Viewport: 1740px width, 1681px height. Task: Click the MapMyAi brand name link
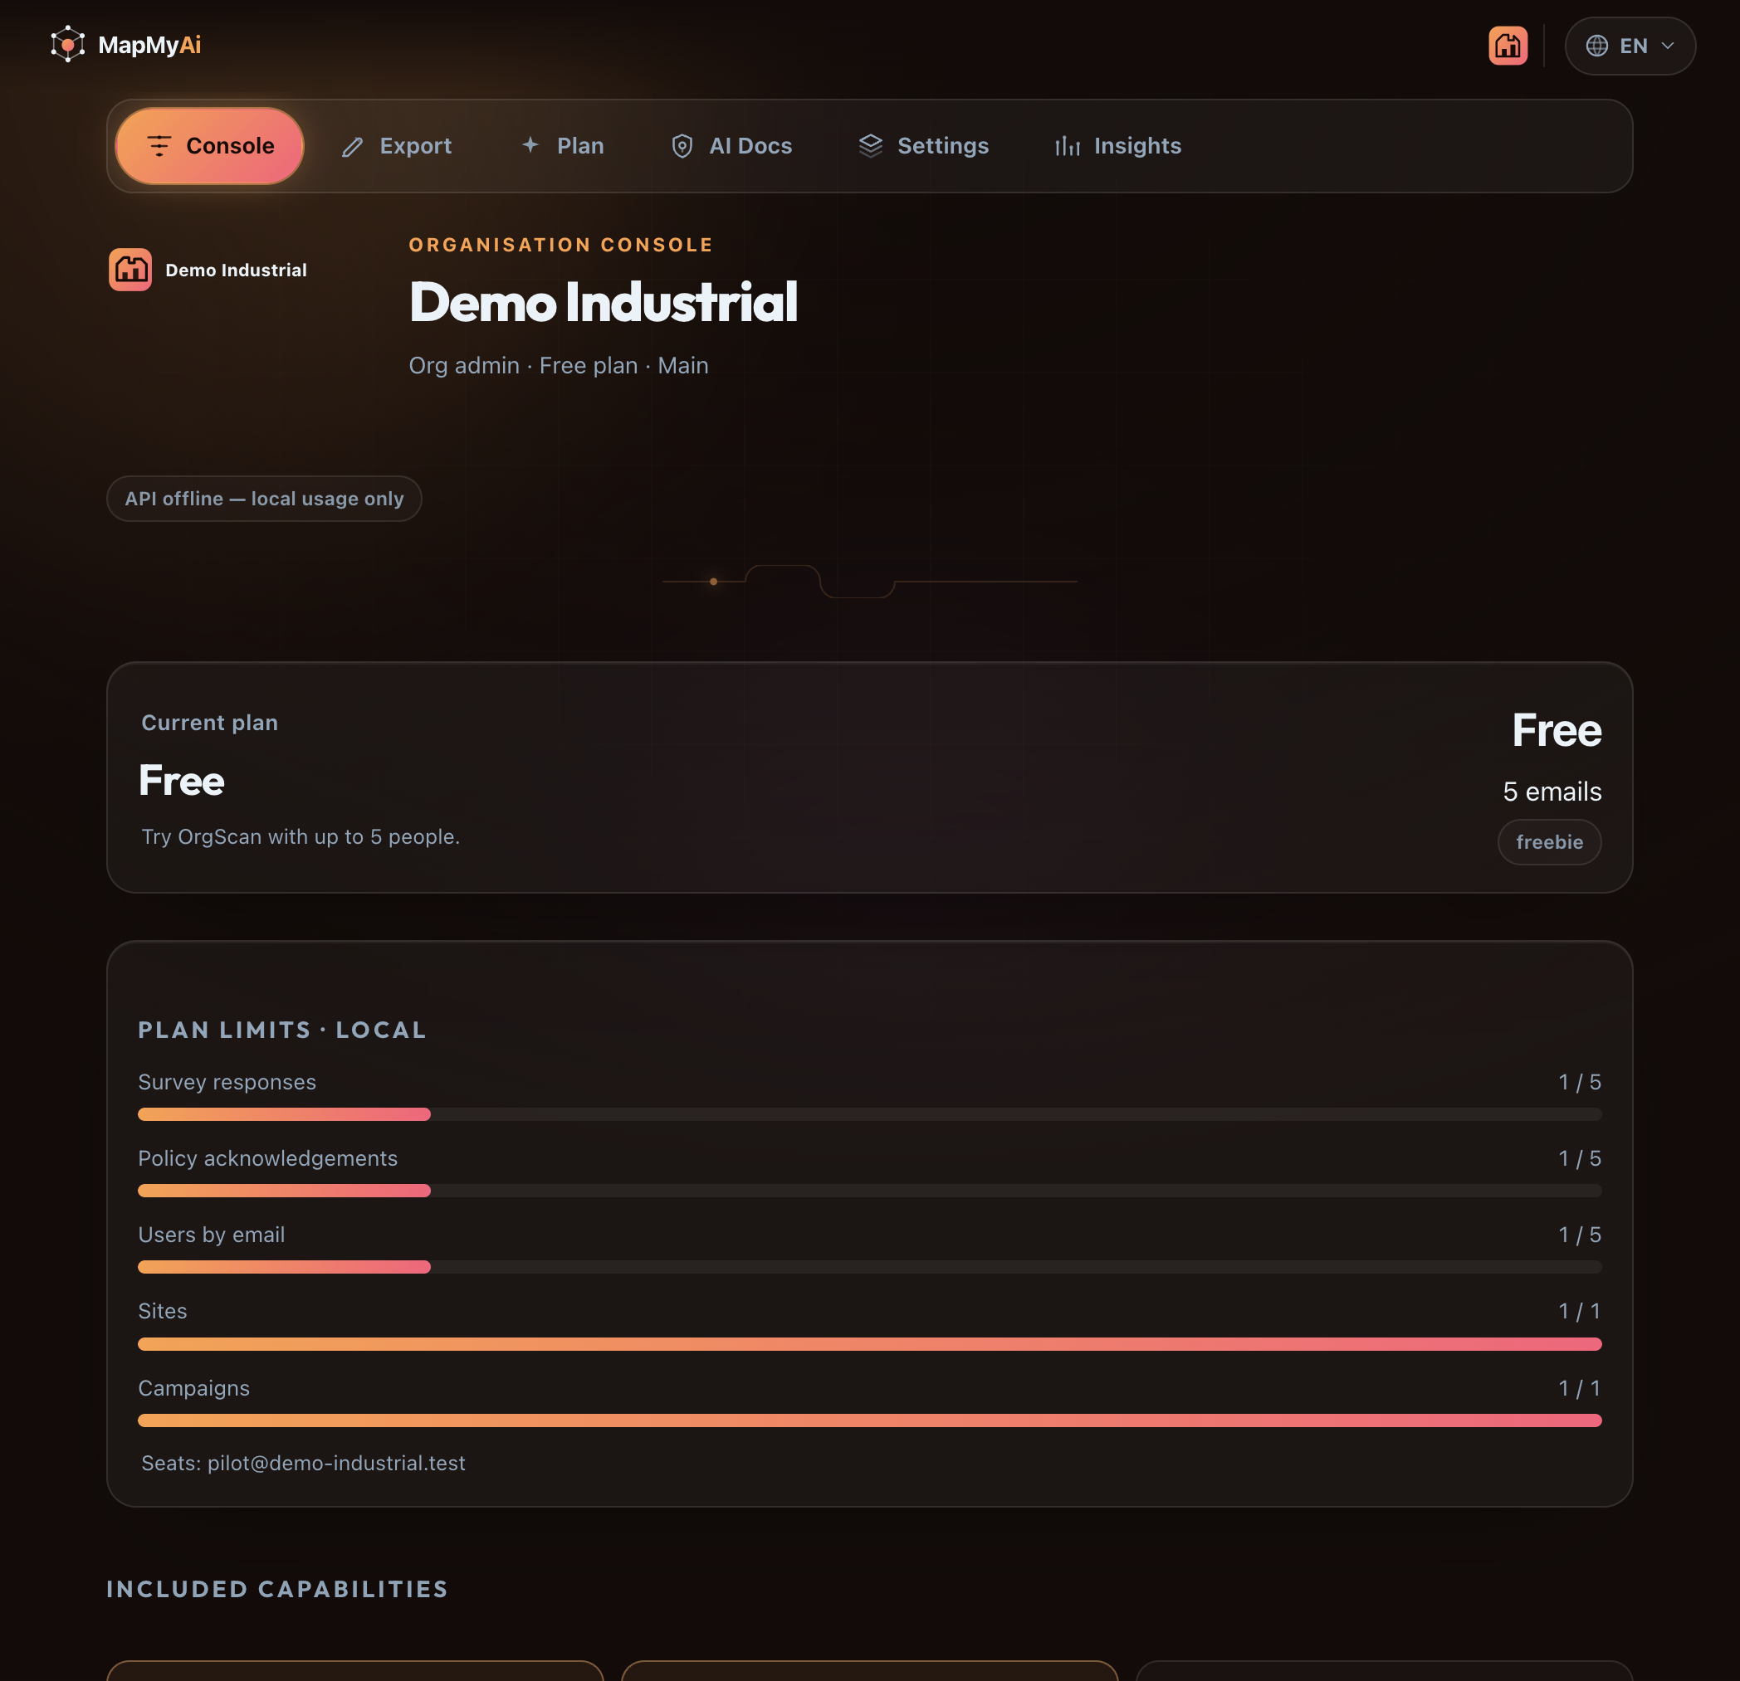tap(149, 46)
